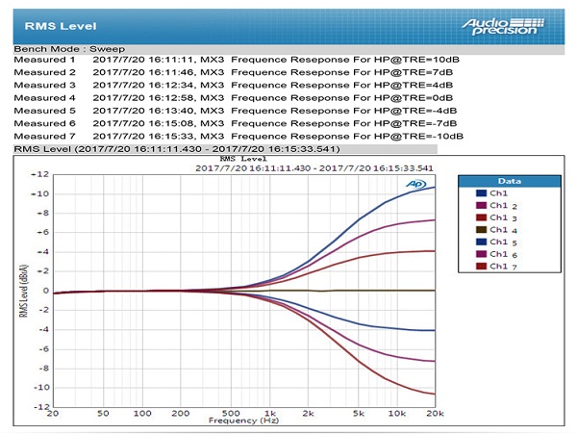
Task: Click the Ch1 6 legend color swatch
Action: tap(481, 254)
